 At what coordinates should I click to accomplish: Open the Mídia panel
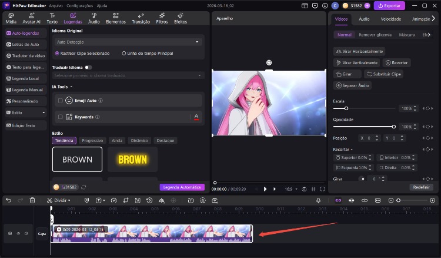(11, 18)
